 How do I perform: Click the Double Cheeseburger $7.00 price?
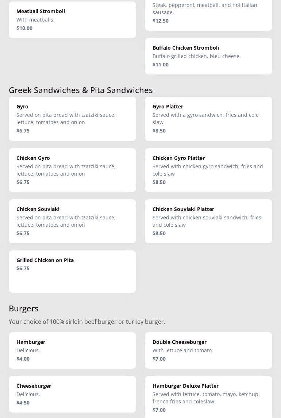click(159, 359)
